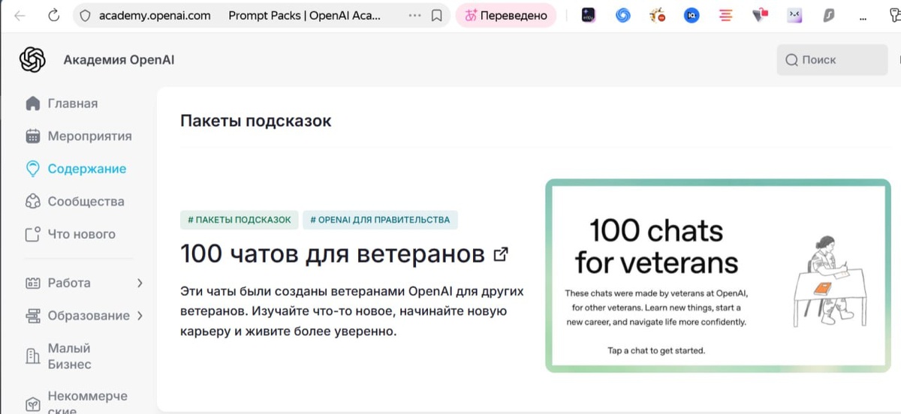
Task: Open the Образование sidebar item
Action: click(89, 316)
